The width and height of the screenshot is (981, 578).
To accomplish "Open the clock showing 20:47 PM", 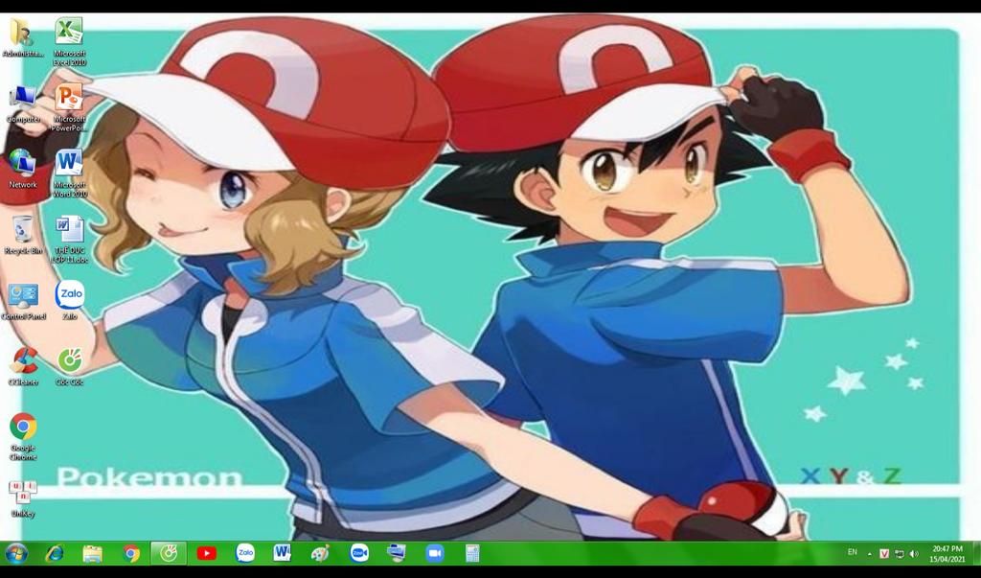I will (947, 554).
